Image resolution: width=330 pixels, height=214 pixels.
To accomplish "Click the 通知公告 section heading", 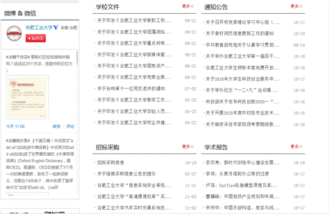I will pos(216,7).
